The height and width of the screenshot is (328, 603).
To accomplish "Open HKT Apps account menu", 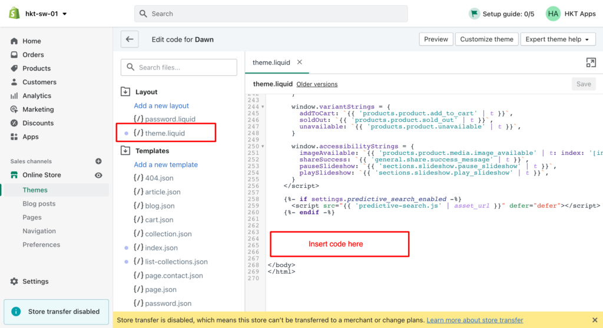I will (580, 14).
